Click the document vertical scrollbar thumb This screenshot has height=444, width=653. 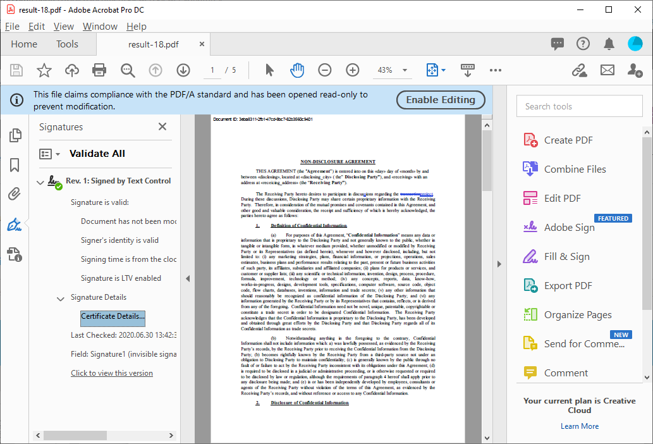click(x=487, y=161)
